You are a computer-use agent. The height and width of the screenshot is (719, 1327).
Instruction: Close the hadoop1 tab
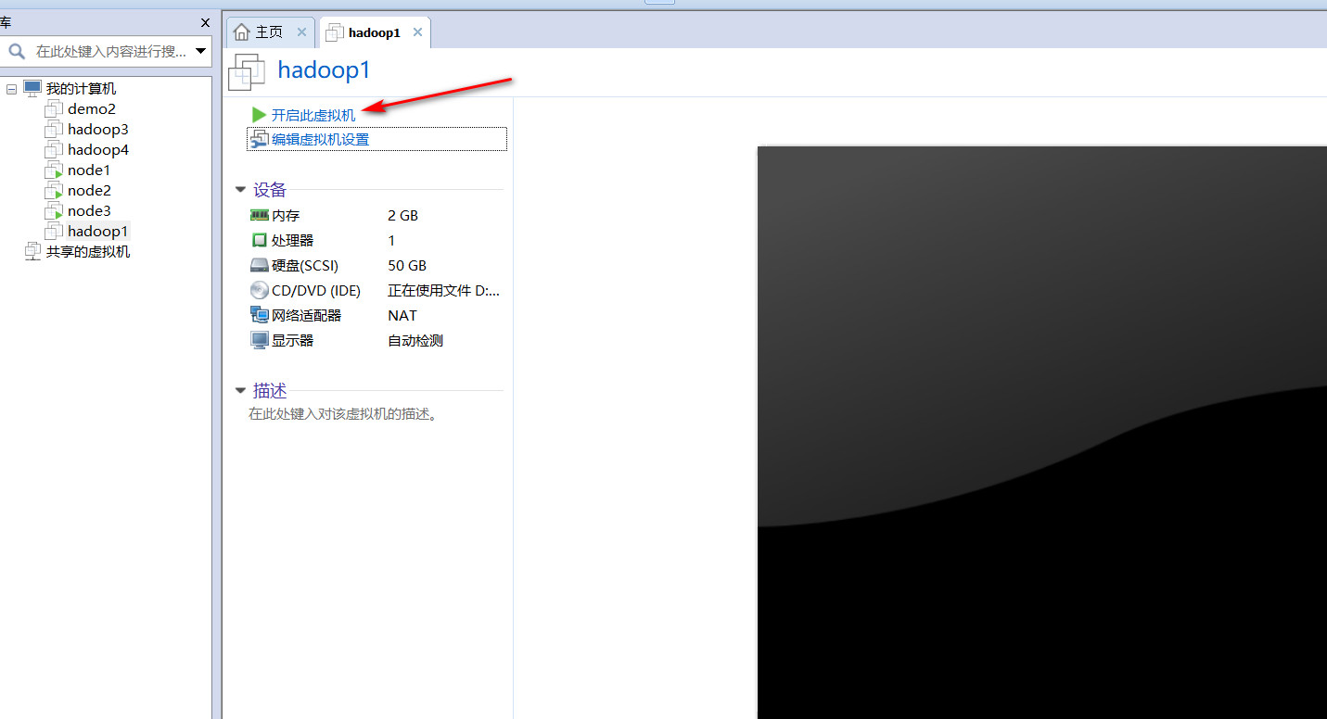[417, 32]
